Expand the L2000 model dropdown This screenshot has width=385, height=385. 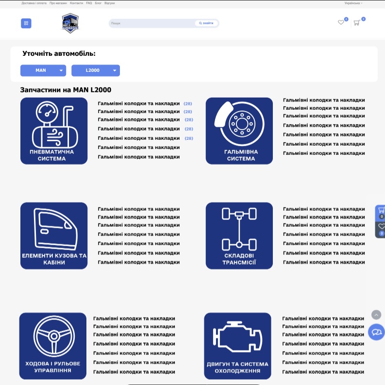coord(95,70)
